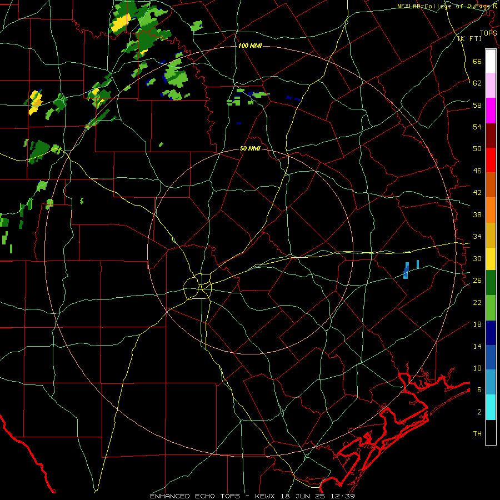Click the legend value 66

pos(477,62)
